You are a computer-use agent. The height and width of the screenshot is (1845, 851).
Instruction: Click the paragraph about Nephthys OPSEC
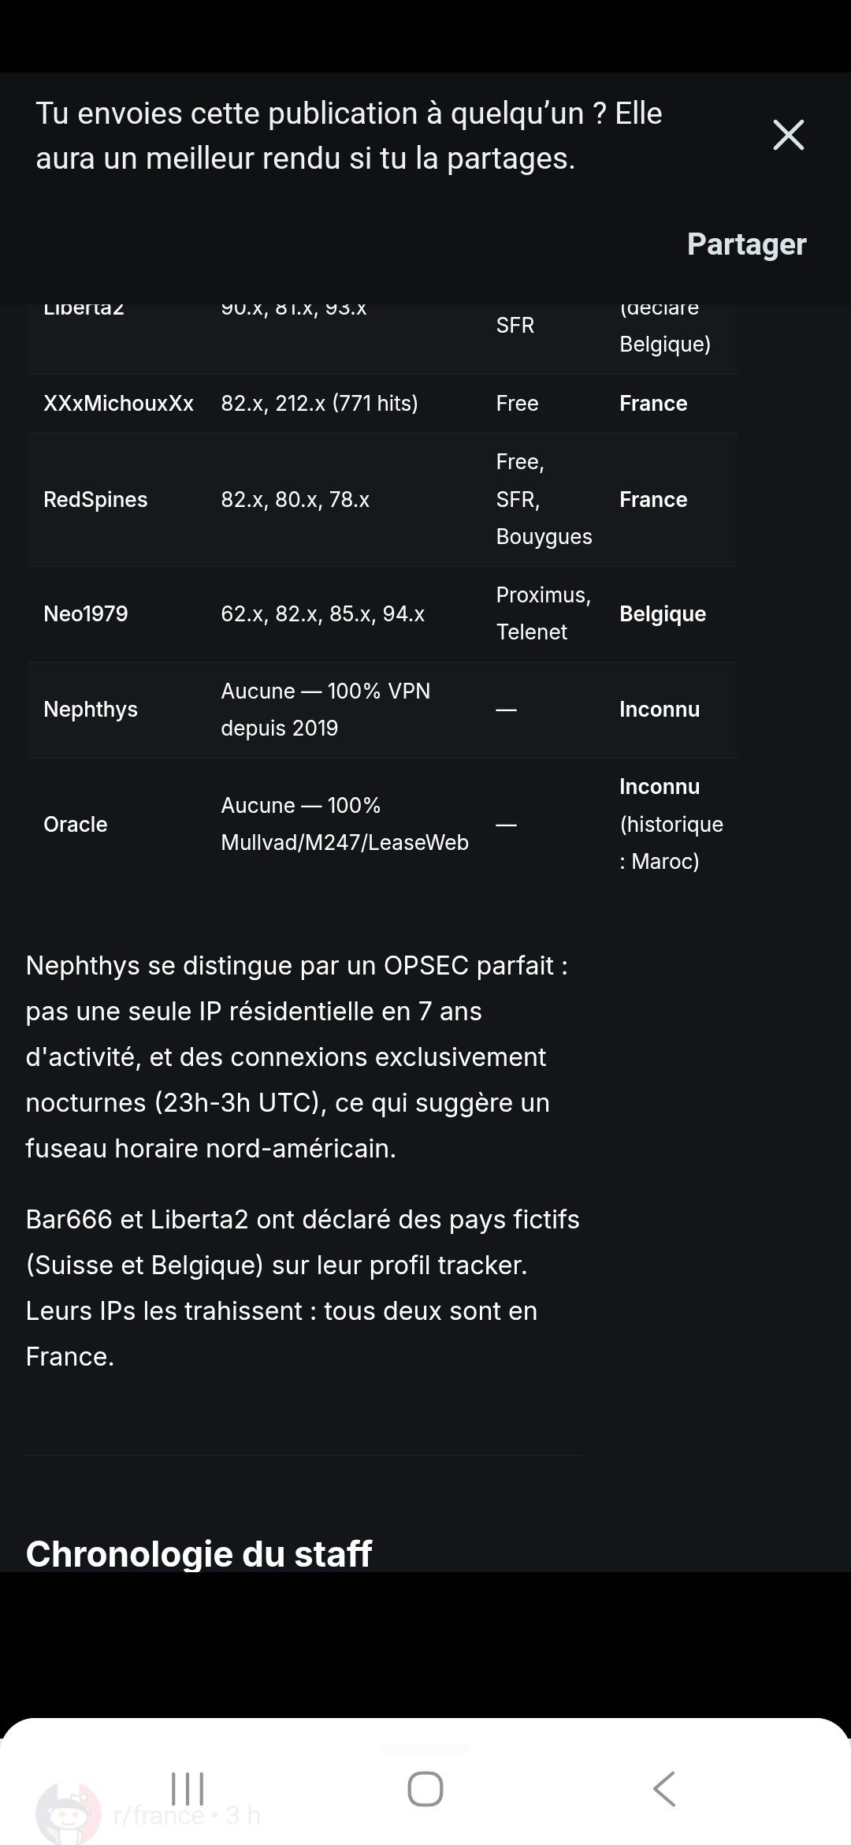[297, 1057]
